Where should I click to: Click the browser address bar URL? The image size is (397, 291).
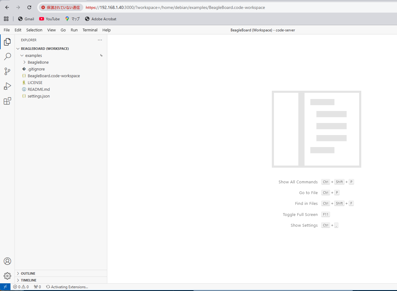point(175,7)
